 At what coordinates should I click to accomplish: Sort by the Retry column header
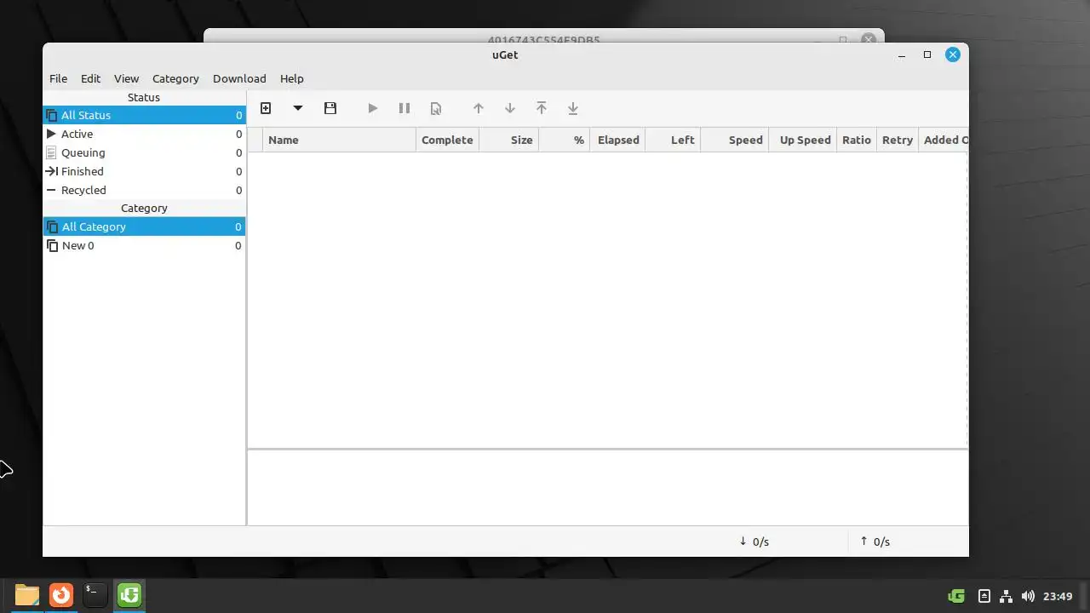pyautogui.click(x=898, y=140)
